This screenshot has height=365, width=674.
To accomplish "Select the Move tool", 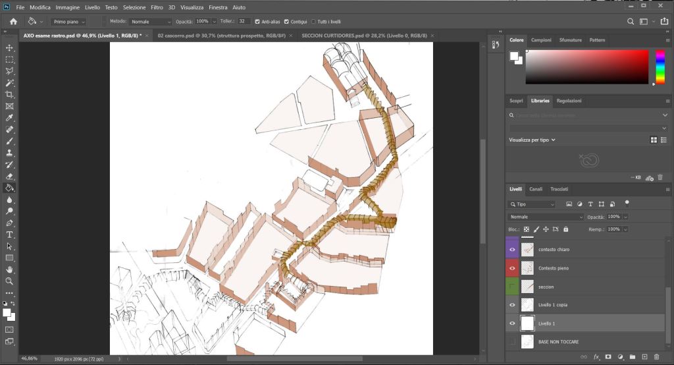I will coord(9,48).
